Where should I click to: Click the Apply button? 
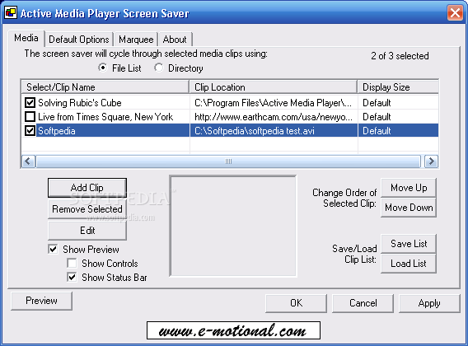coord(429,303)
